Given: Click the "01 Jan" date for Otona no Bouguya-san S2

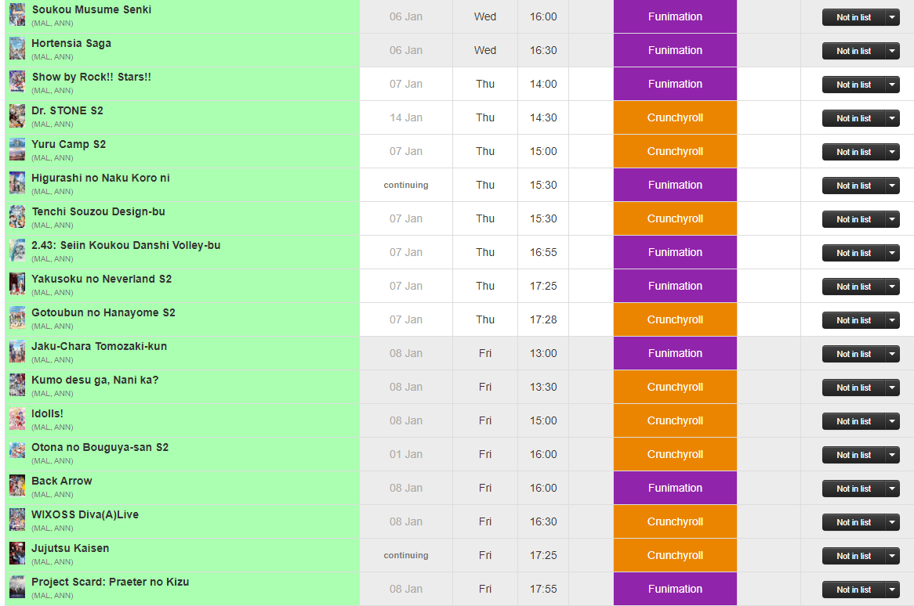Looking at the screenshot, I should point(406,454).
